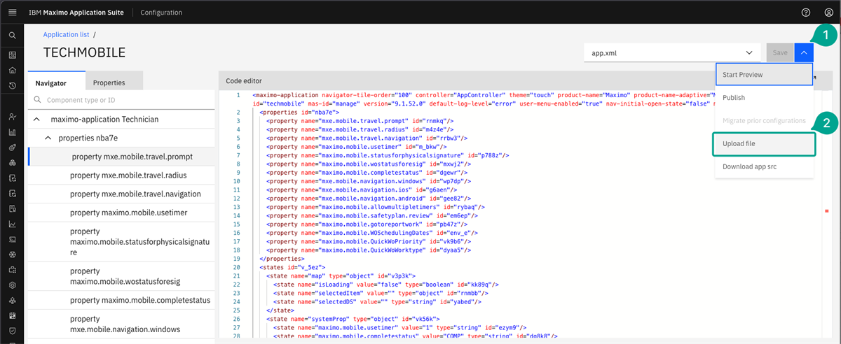The image size is (841, 344).
Task: Click code line with maximo.mobile.safetyplan.review
Action: click(x=374, y=215)
